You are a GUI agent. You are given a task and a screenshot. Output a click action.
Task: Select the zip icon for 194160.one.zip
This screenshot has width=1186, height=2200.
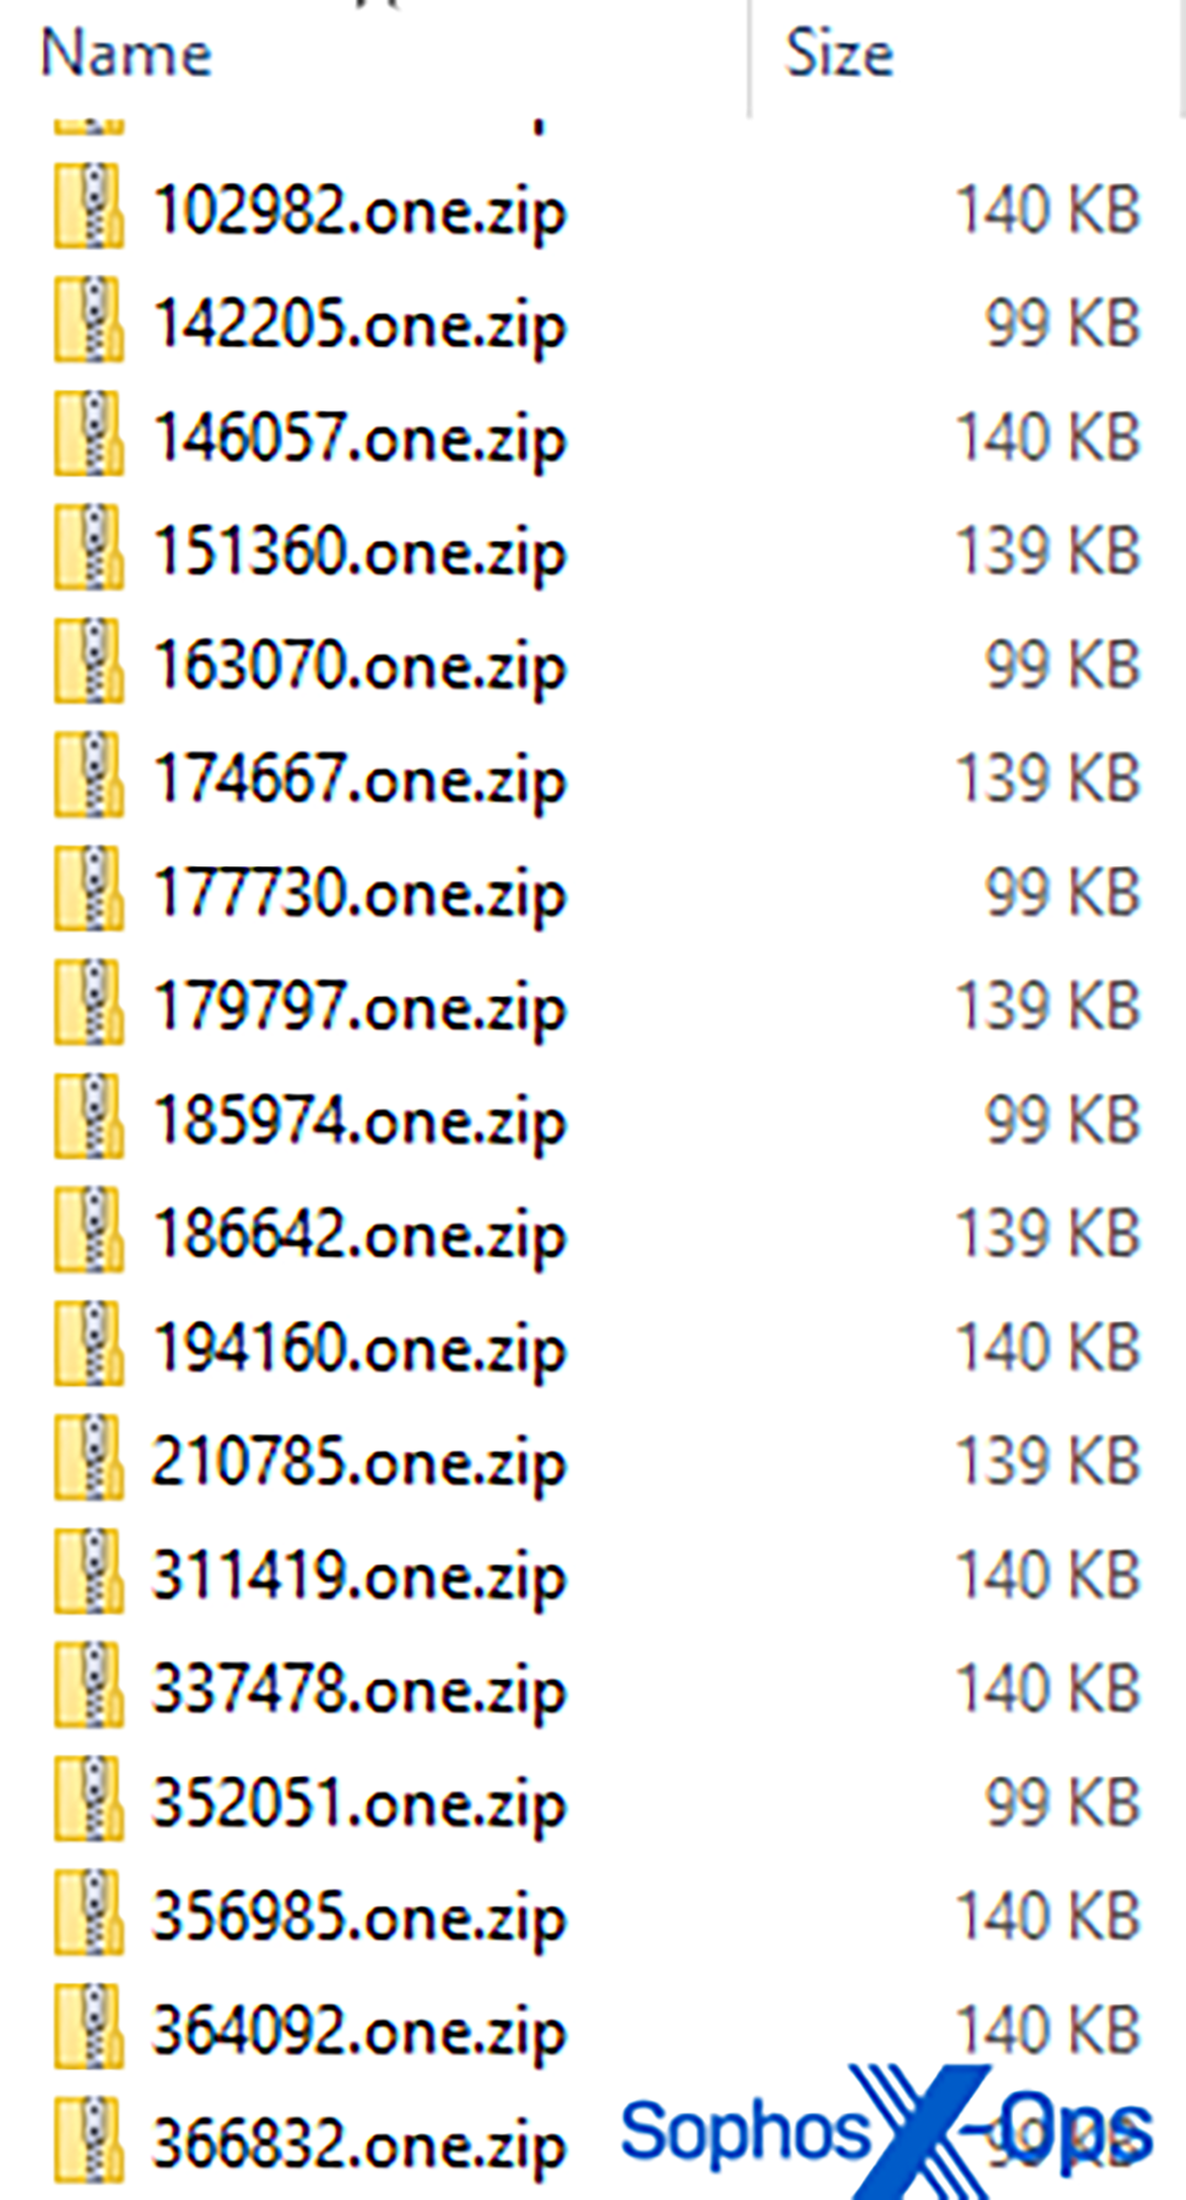pyautogui.click(x=89, y=1343)
